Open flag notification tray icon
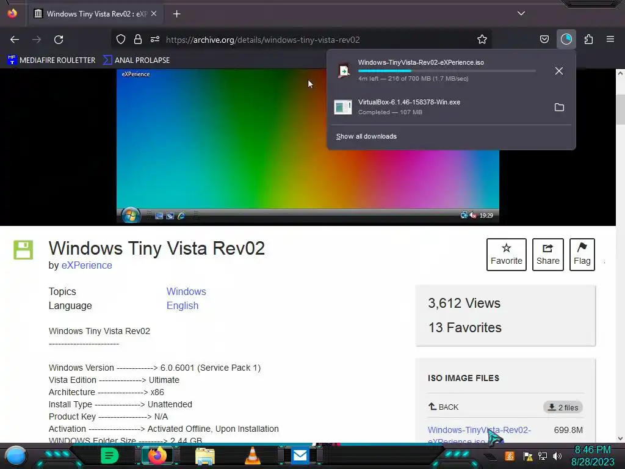The image size is (625, 469). pos(528,456)
